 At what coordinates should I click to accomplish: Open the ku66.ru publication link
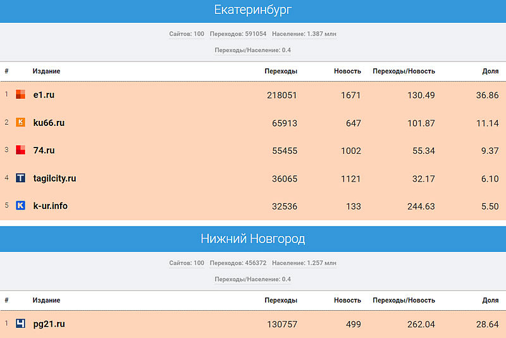[49, 123]
